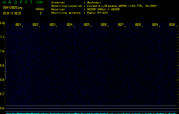This screenshot has width=179, height=114.
Task: Click the 0825 time marker
Action: [87, 25]
